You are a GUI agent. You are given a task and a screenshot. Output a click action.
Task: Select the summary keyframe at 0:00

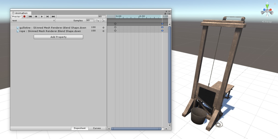tap(115, 24)
